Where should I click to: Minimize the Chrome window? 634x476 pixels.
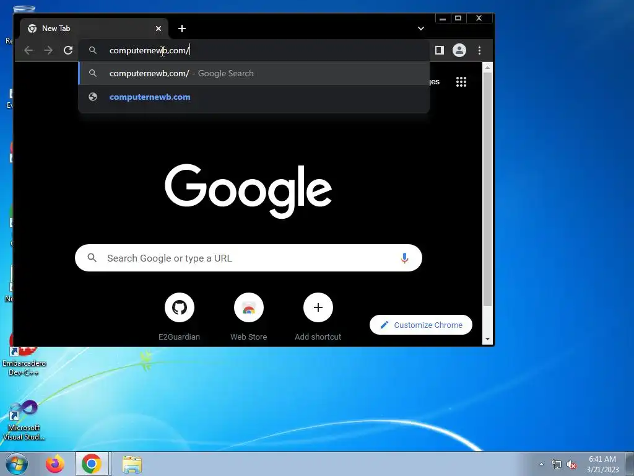[x=443, y=18]
